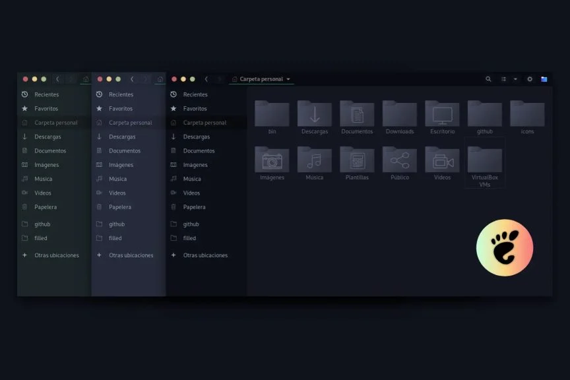Open the github entry in the sidebar
This screenshot has width=570, height=380.
[x=189, y=224]
